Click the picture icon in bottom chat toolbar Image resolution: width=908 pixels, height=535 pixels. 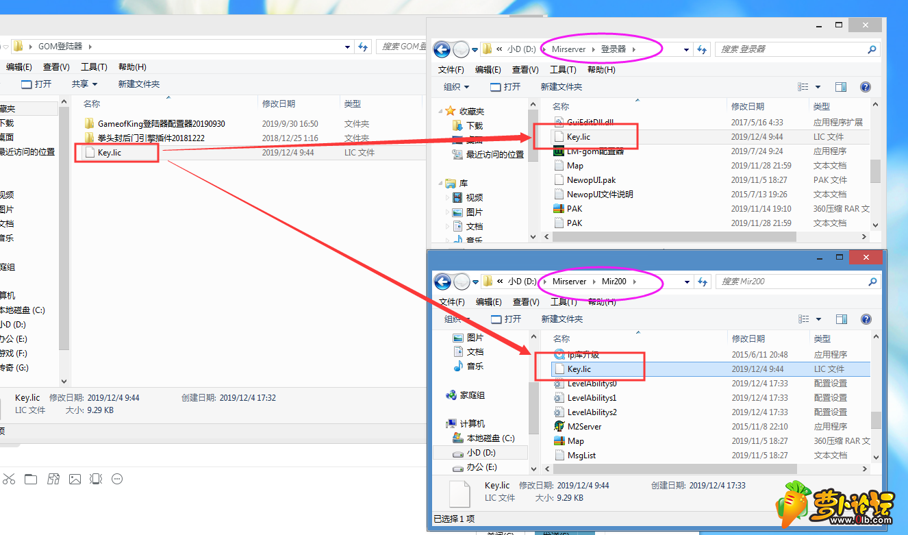[x=75, y=479]
